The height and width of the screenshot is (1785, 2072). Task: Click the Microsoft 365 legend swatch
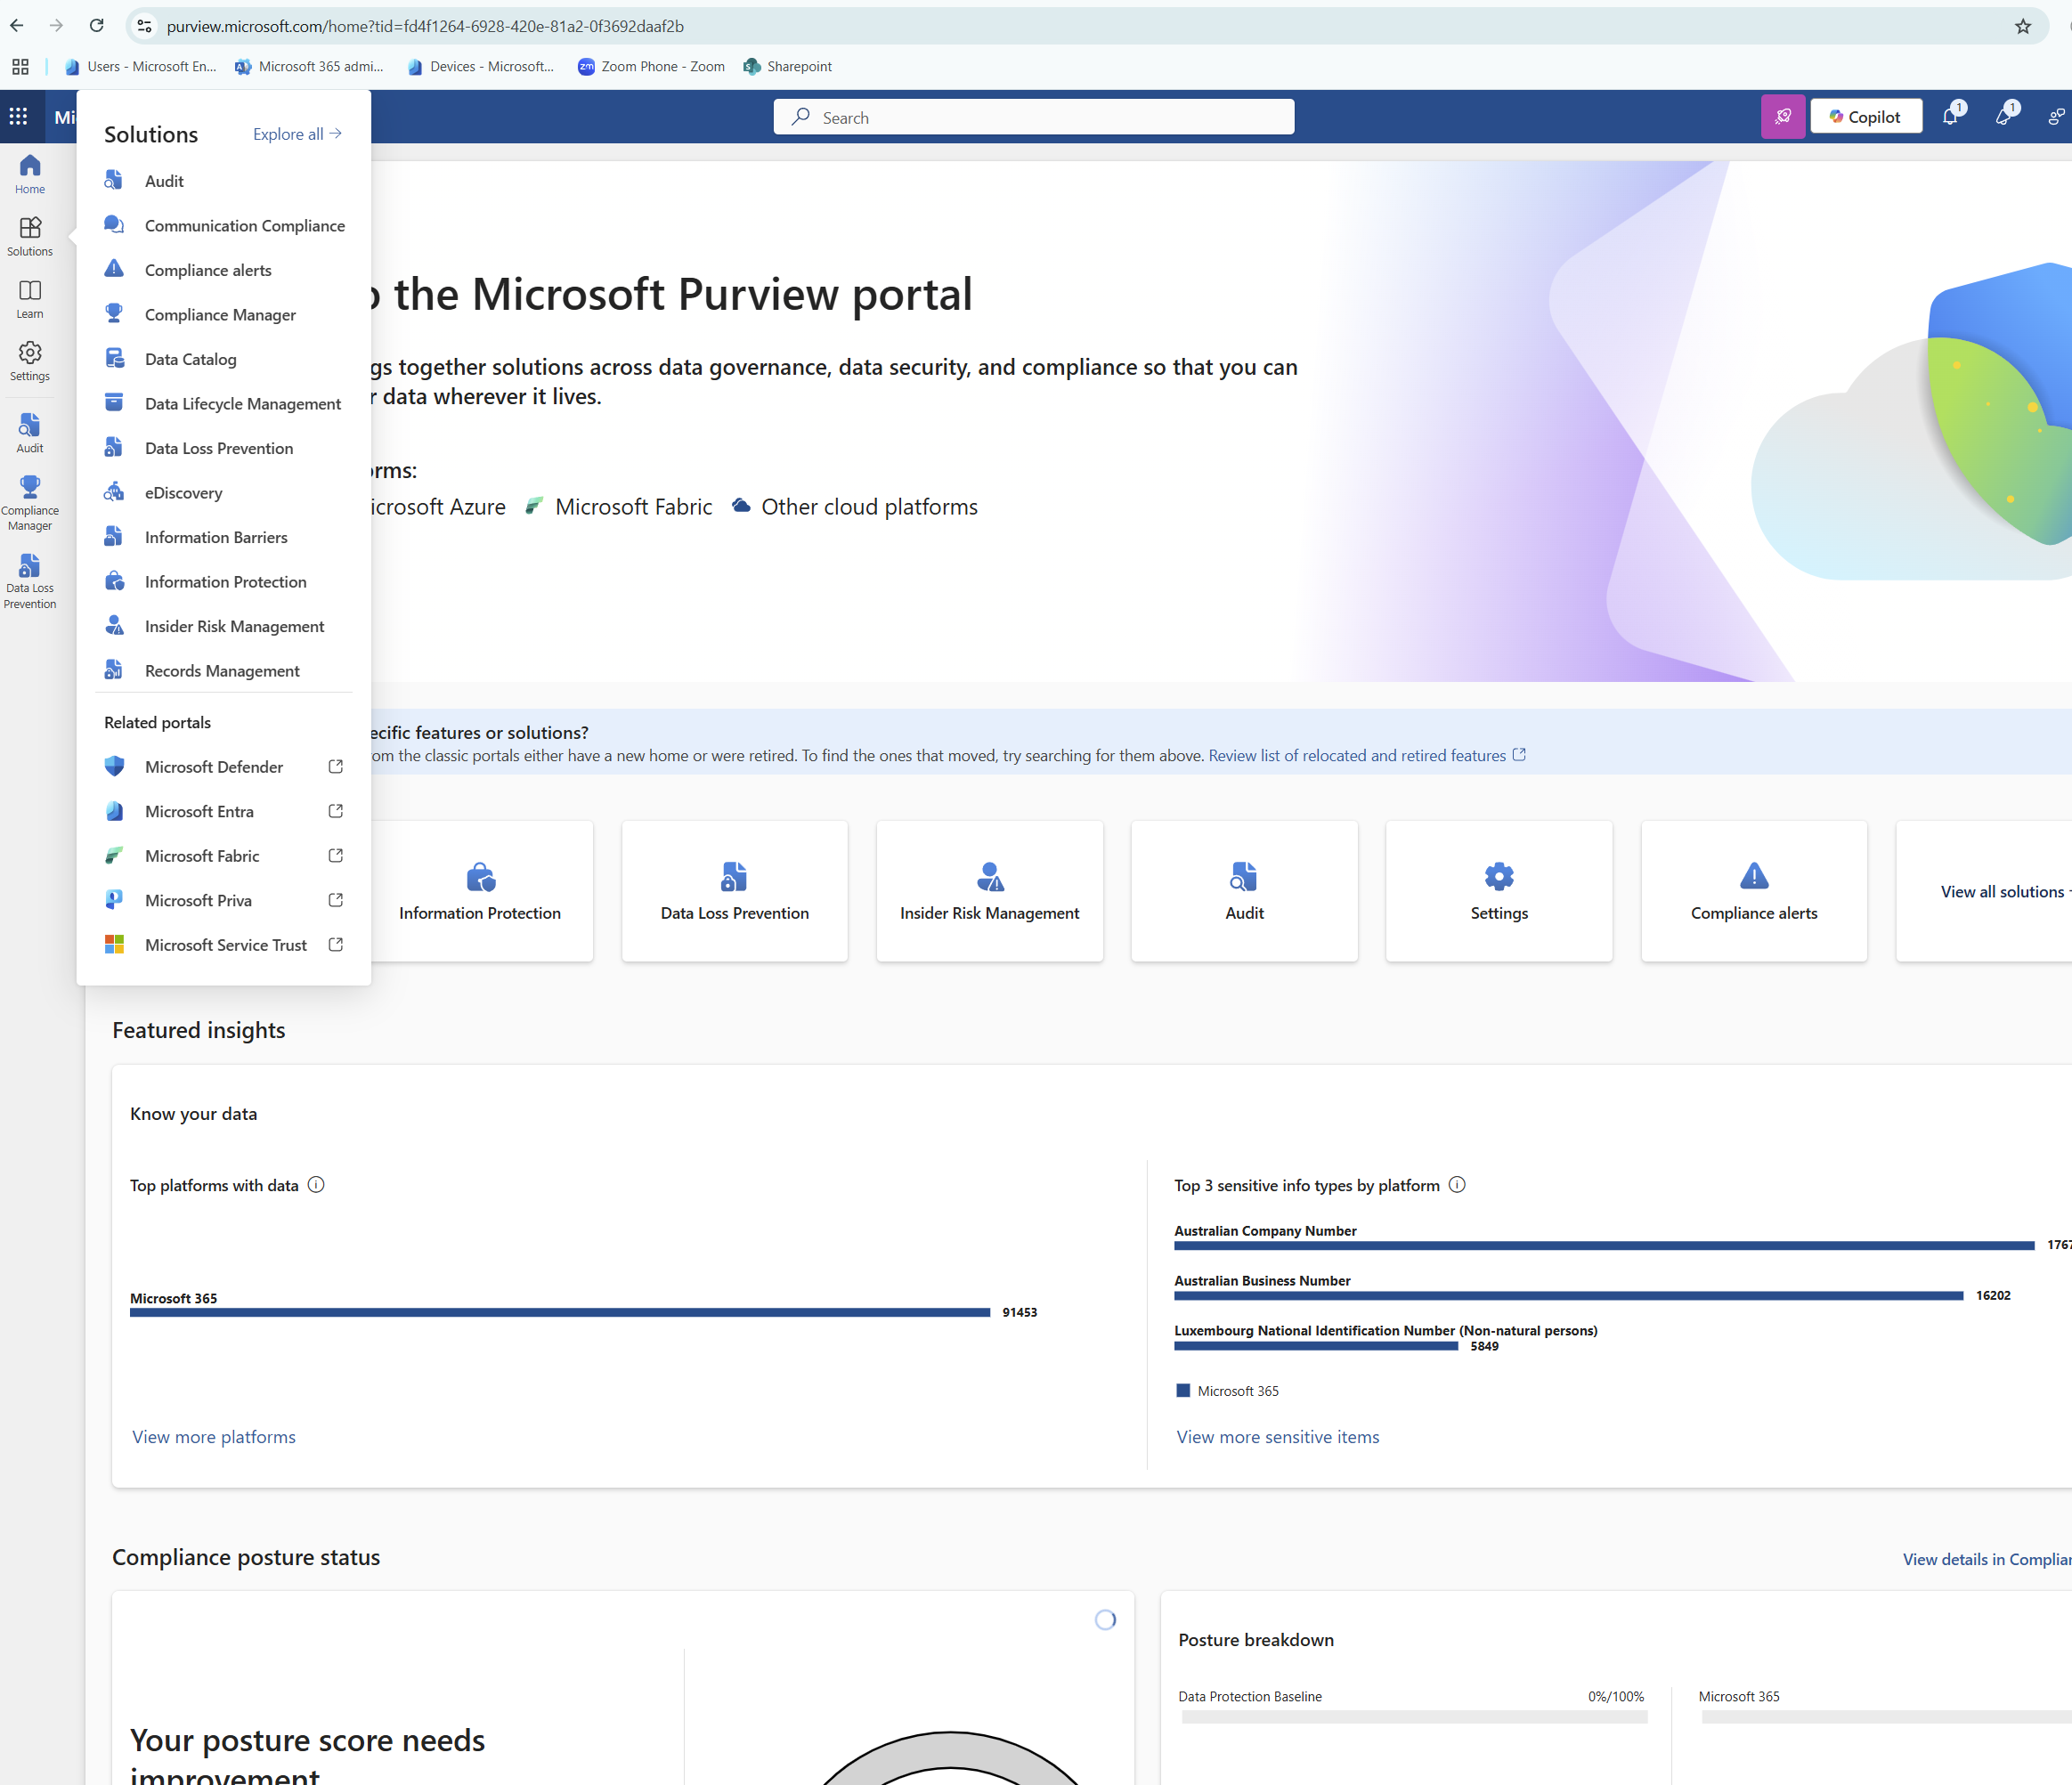click(1183, 1391)
